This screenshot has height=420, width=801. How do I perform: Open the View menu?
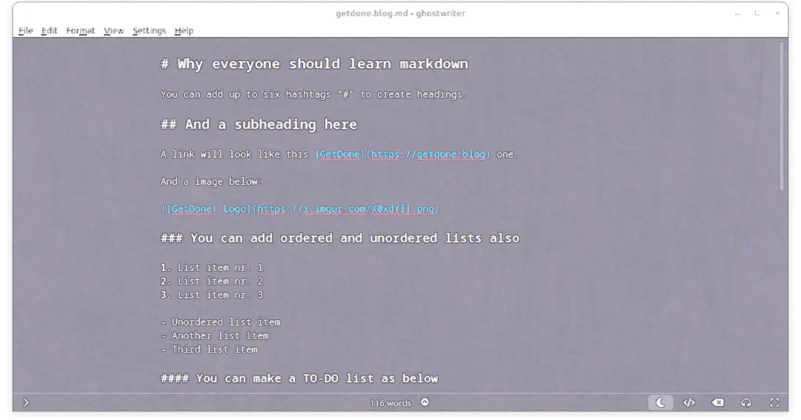tap(113, 31)
